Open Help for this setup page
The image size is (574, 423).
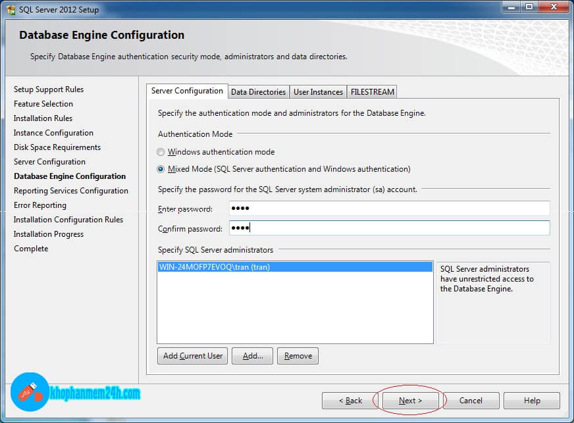532,401
